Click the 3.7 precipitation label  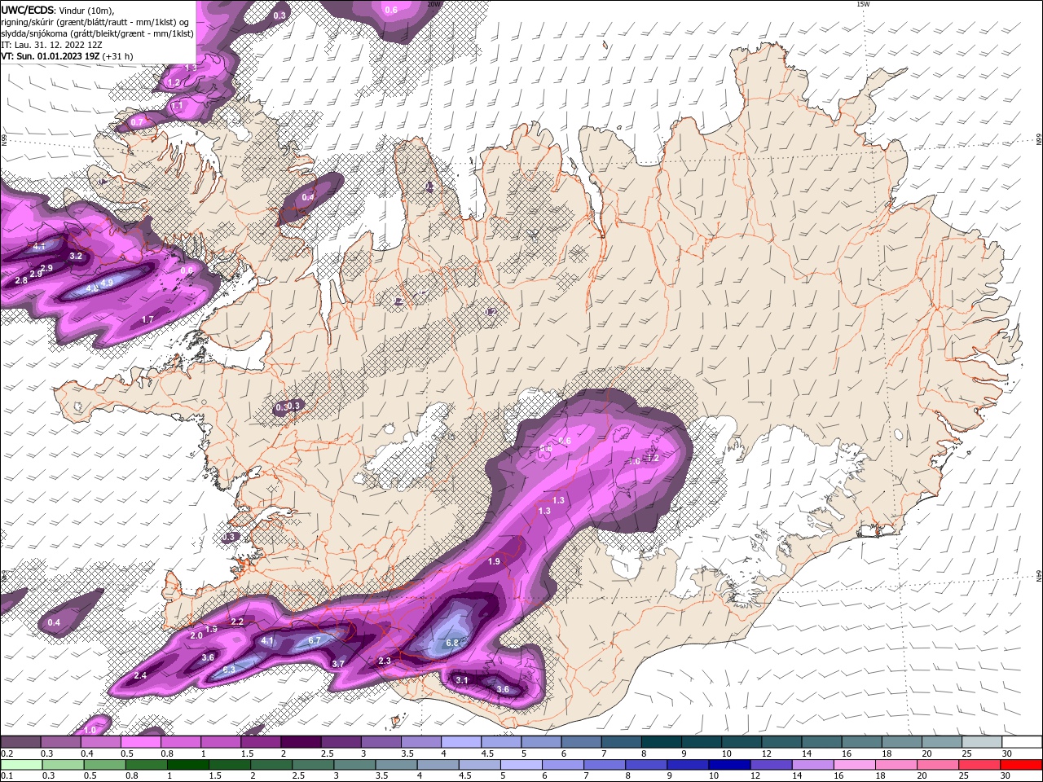338,664
